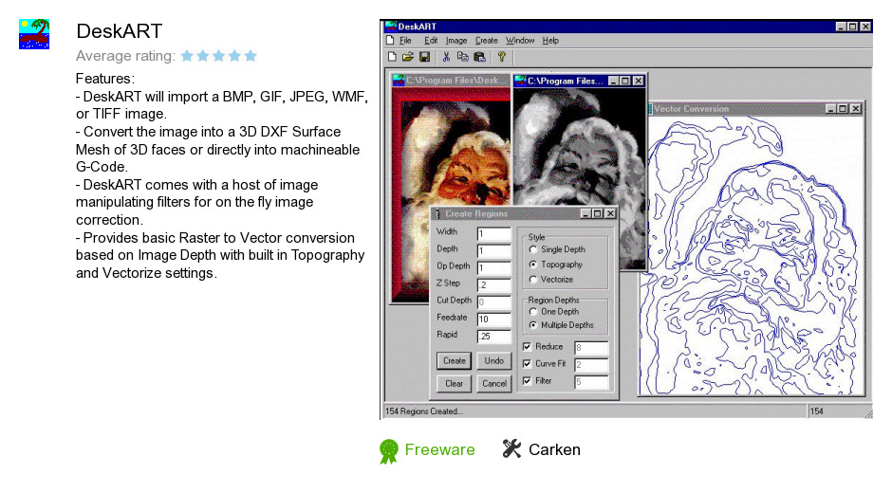Image resolution: width=892 pixels, height=493 pixels.
Task: Click the Undo button
Action: point(493,360)
